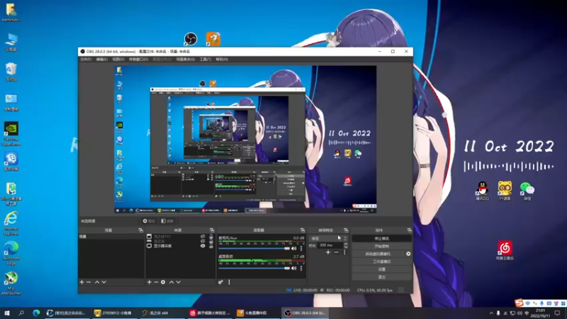
Task: Open Microsoft Edge from the taskbar
Action: (x=36, y=313)
